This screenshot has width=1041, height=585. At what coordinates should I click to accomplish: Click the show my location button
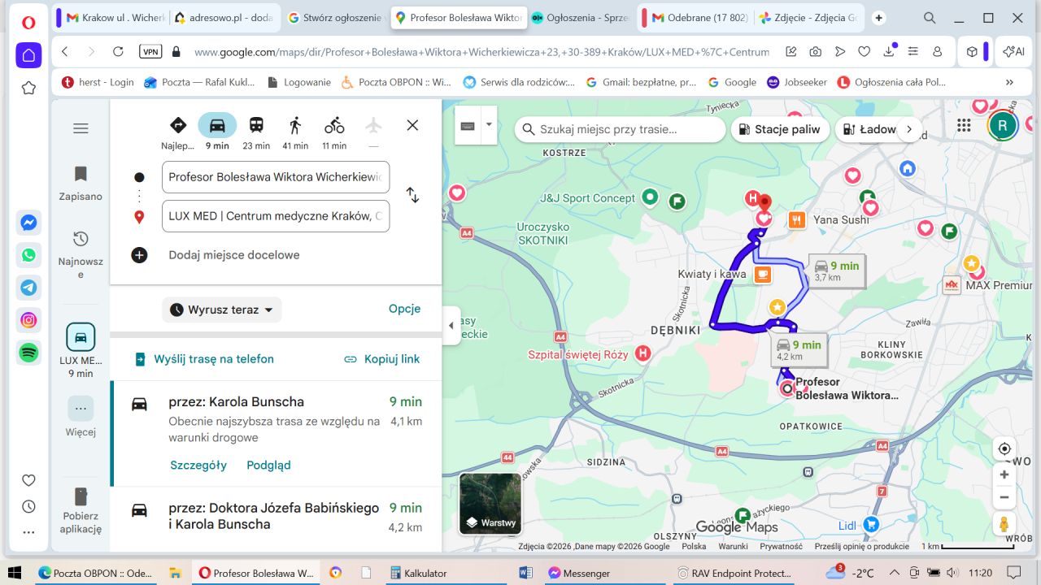tap(1004, 449)
